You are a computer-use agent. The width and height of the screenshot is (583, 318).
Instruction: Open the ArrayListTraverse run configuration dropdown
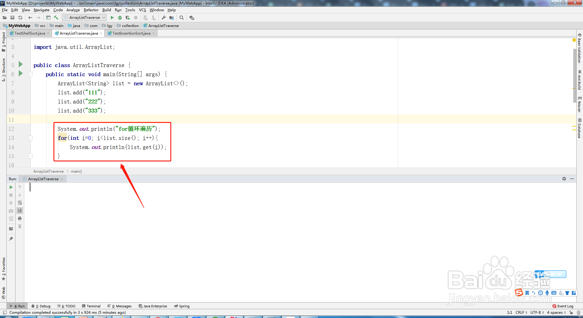pyautogui.click(x=84, y=18)
